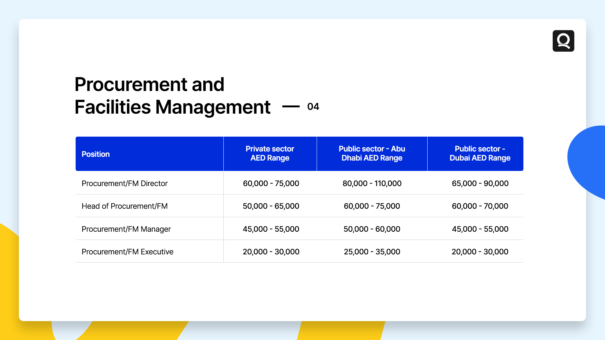Click the 60,000 - 70,000 Dubai cell
The width and height of the screenshot is (605, 340).
pos(480,206)
